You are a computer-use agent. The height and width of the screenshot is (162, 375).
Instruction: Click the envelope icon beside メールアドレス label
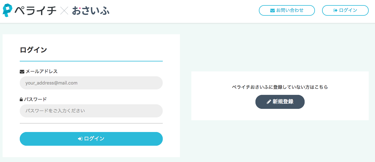[22, 71]
